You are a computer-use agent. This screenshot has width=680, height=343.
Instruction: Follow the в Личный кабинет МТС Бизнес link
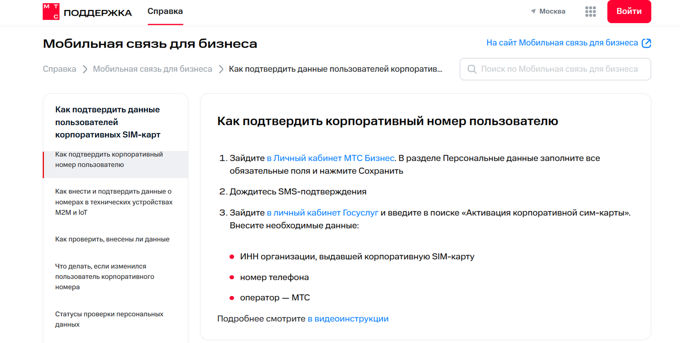coord(330,158)
